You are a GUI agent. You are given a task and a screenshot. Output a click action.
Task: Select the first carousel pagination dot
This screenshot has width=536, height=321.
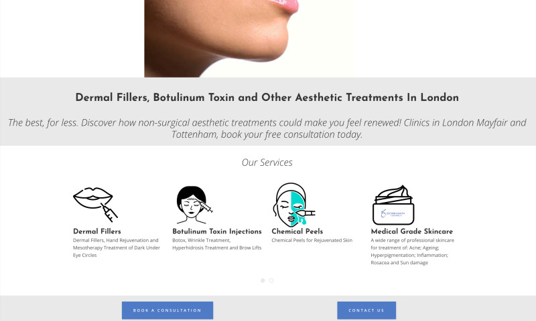point(263,280)
